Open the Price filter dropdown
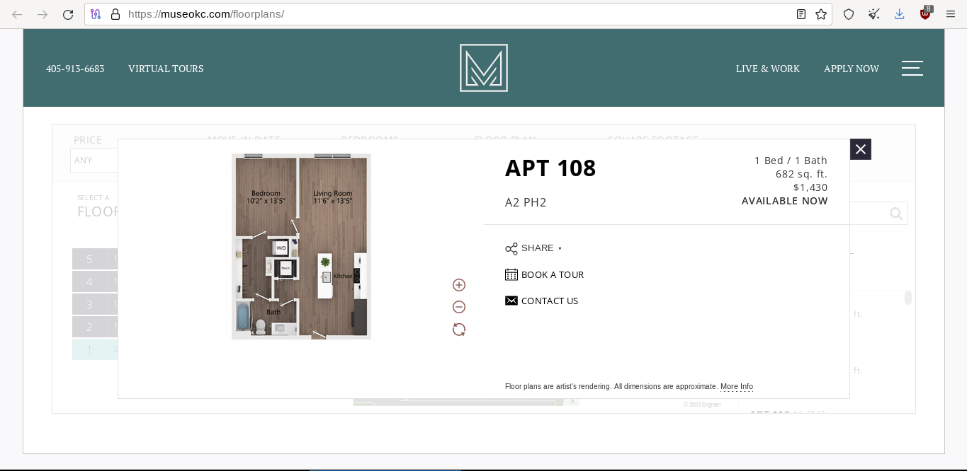967x471 pixels. pyautogui.click(x=94, y=160)
